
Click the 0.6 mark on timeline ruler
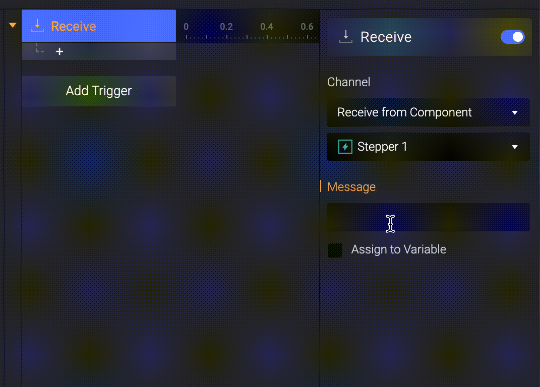coord(307,27)
